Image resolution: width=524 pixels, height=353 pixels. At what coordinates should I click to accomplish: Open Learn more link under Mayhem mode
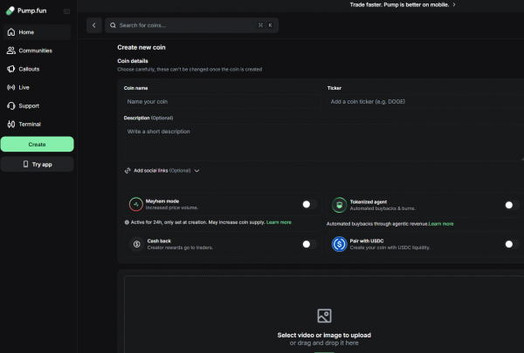[279, 222]
